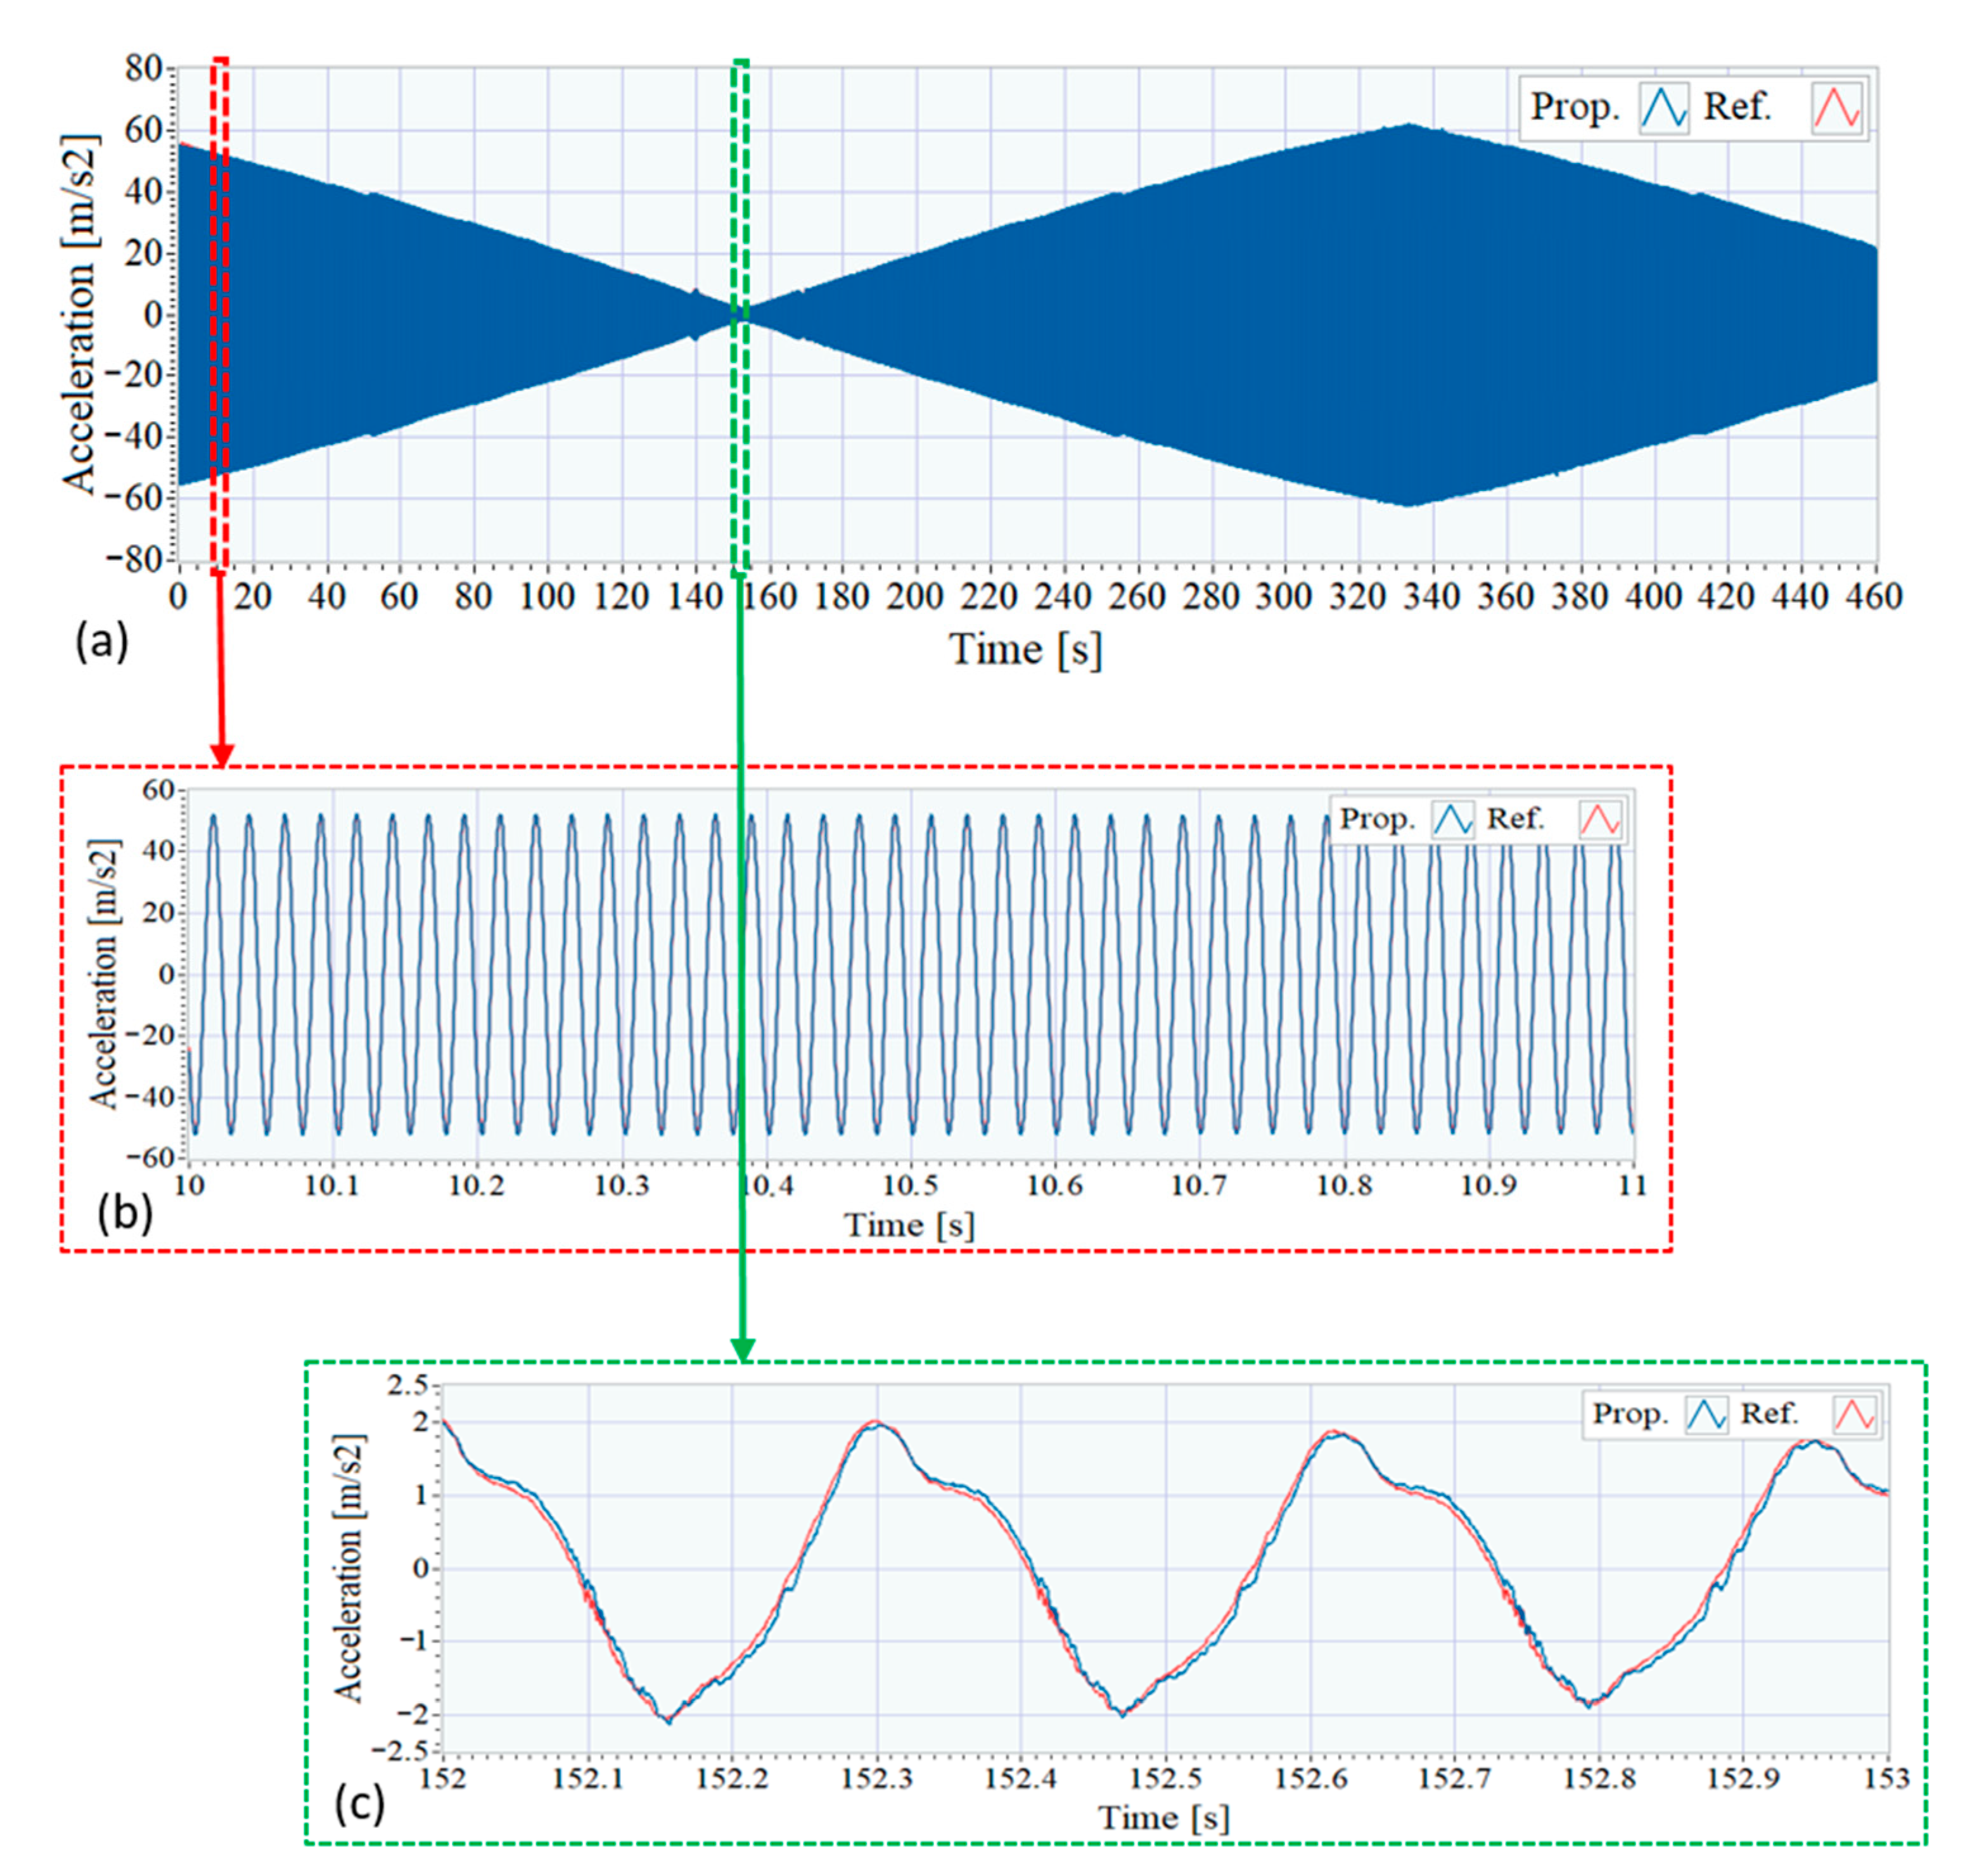1979x1876 pixels.
Task: Click the red arrowhead pointing to plot (b)
Action: coord(222,754)
